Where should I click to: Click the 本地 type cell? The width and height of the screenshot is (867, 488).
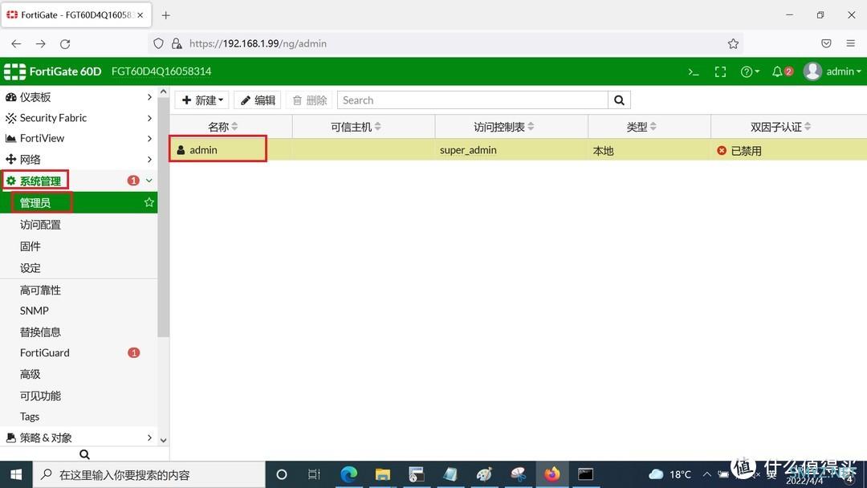603,150
